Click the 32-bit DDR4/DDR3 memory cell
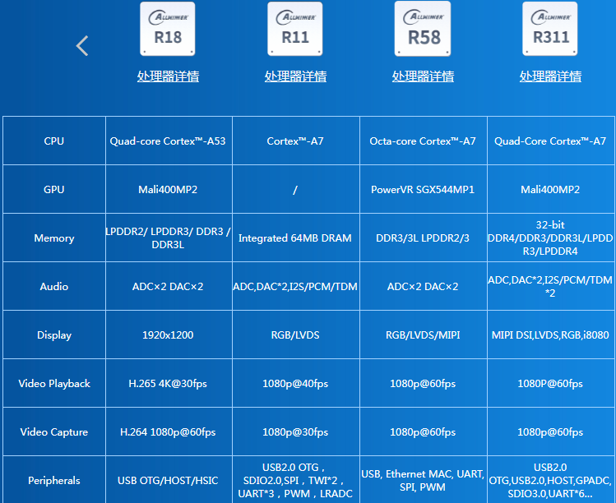This screenshot has height=503, width=616. pos(551,238)
